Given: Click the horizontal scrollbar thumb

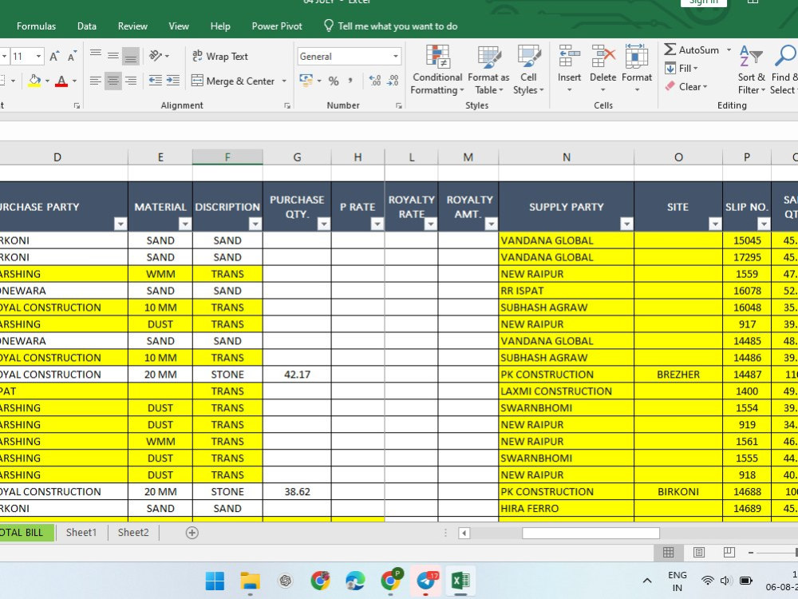Looking at the screenshot, I should pos(591,533).
